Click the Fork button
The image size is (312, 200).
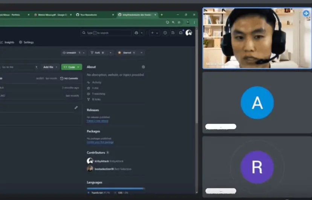tap(98, 53)
